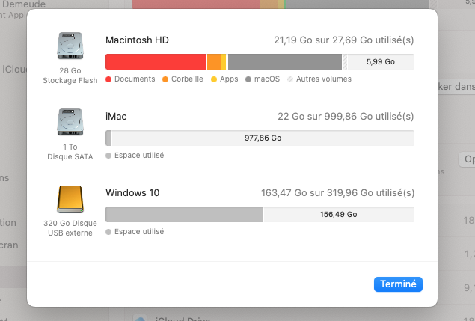The width and height of the screenshot is (475, 321).
Task: Select the orange Corbeille segment of storage bar
Action: [x=213, y=62]
